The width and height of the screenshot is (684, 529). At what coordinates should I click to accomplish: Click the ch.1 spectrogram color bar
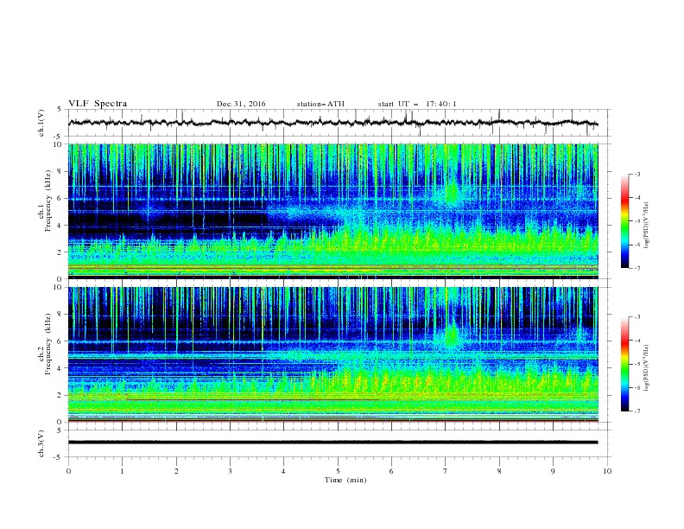(x=624, y=221)
